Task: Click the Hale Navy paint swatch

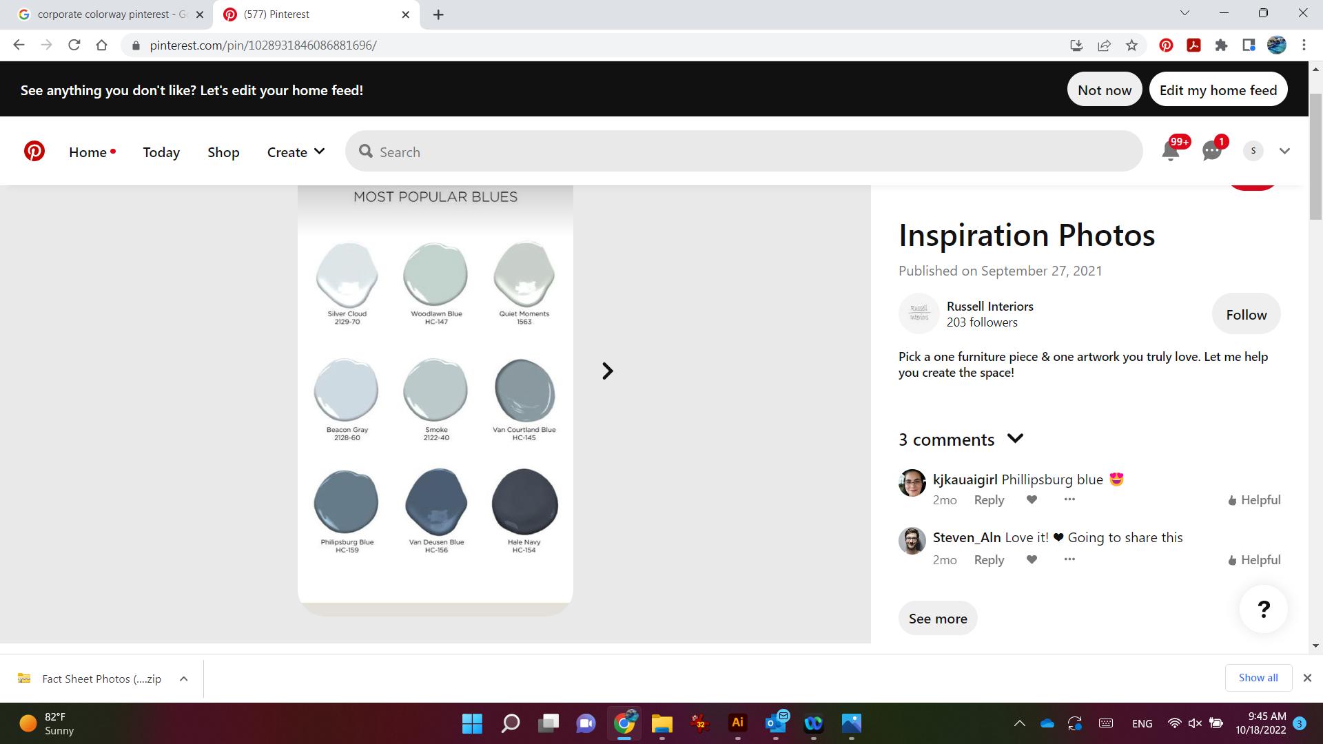Action: pyautogui.click(x=524, y=502)
